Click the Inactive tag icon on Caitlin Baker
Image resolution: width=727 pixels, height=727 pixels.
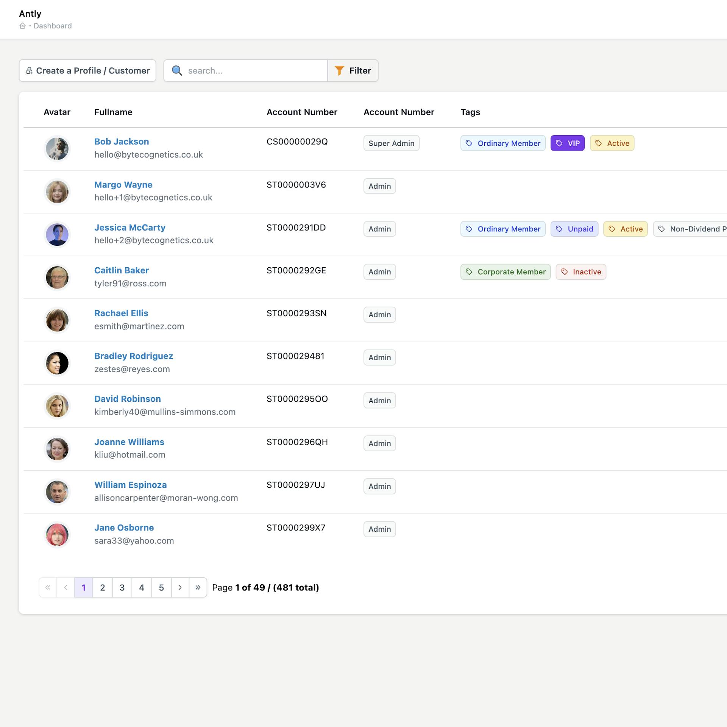click(565, 271)
